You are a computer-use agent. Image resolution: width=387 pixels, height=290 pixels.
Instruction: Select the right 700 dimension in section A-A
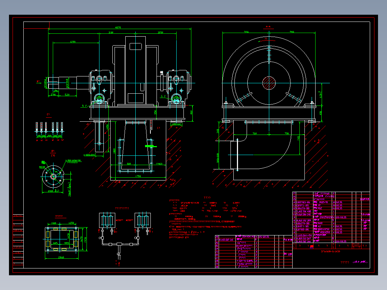[x=286, y=133]
